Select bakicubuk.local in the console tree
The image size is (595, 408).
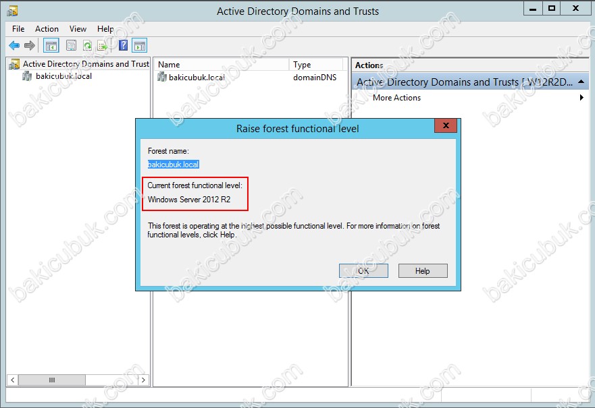click(x=63, y=76)
